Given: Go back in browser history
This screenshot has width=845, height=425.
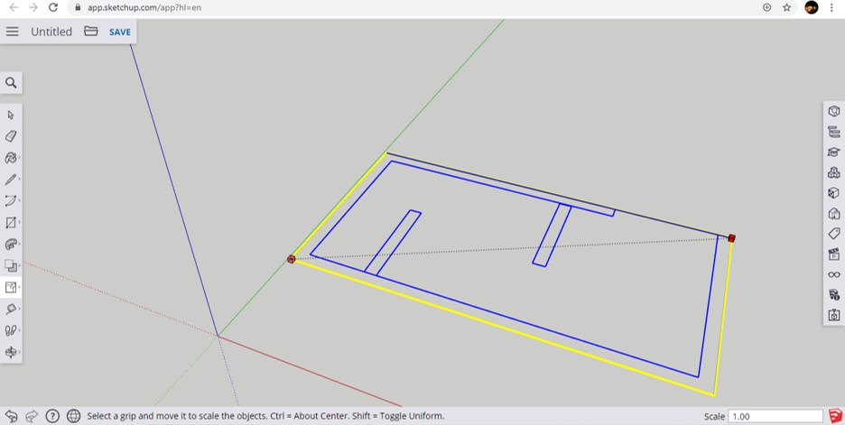Looking at the screenshot, I should (x=14, y=7).
